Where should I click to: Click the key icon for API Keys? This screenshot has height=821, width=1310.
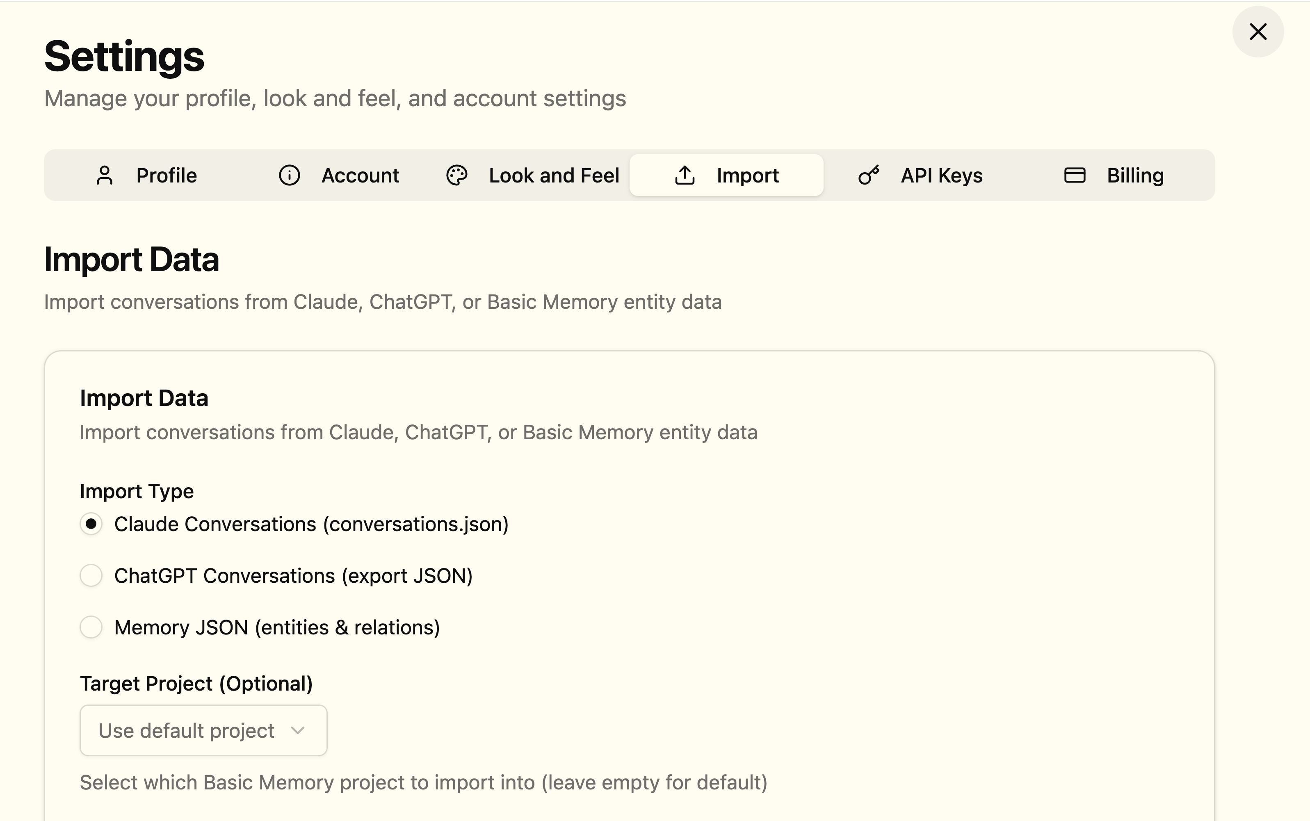[869, 176]
